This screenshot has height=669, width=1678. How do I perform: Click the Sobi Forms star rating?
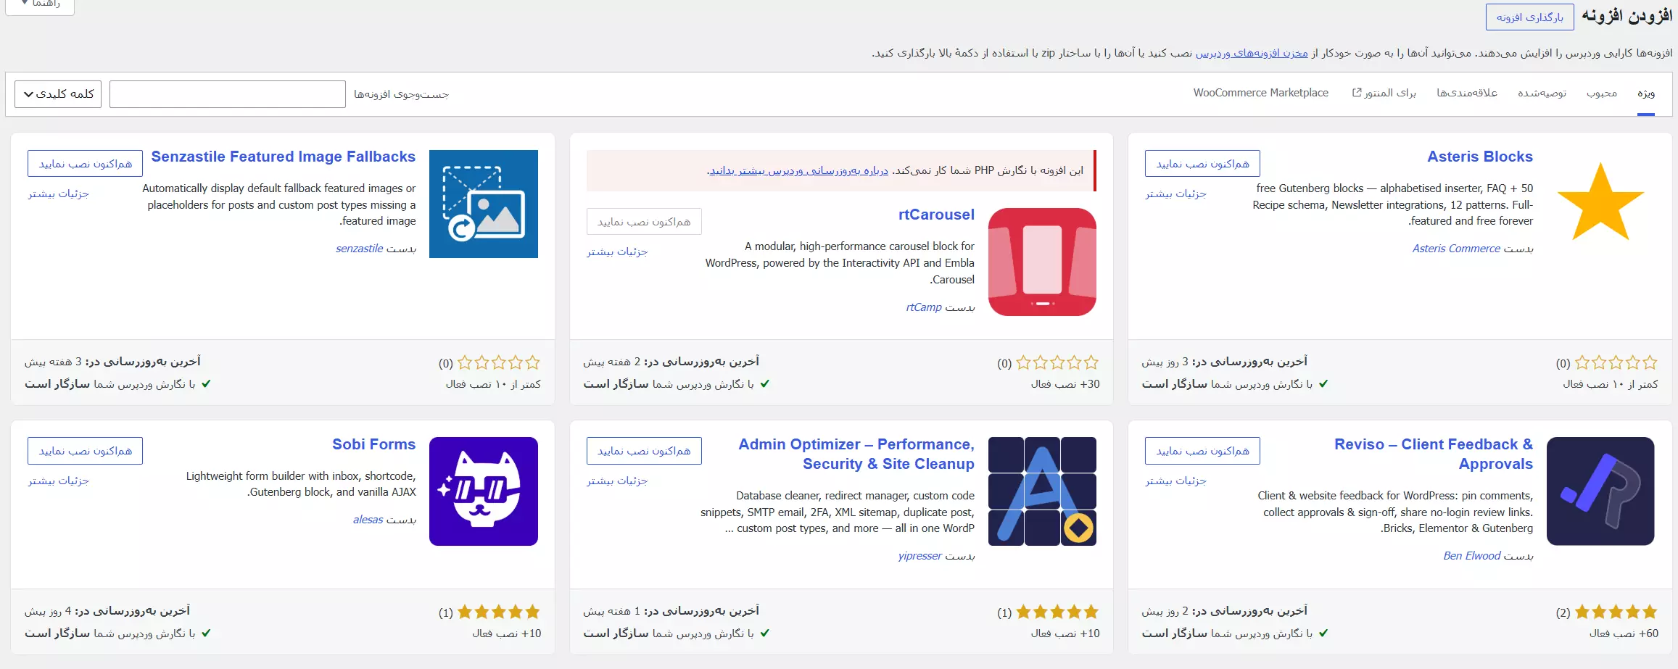(x=498, y=612)
